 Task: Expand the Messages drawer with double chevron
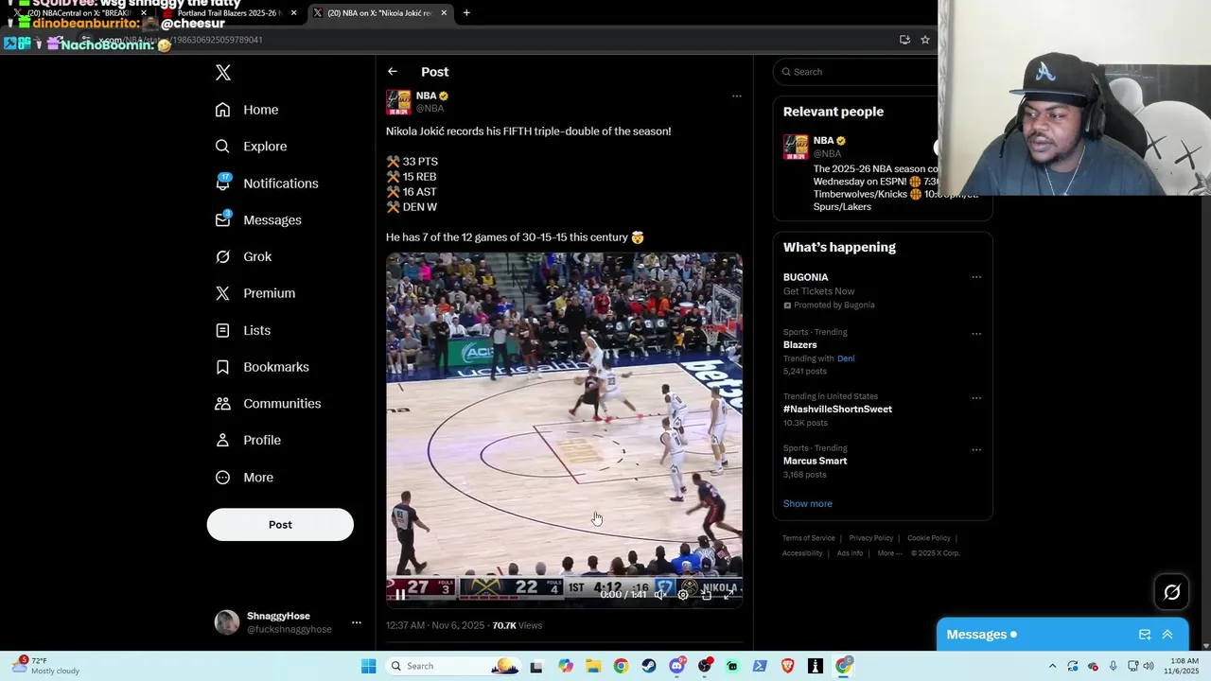click(1167, 635)
